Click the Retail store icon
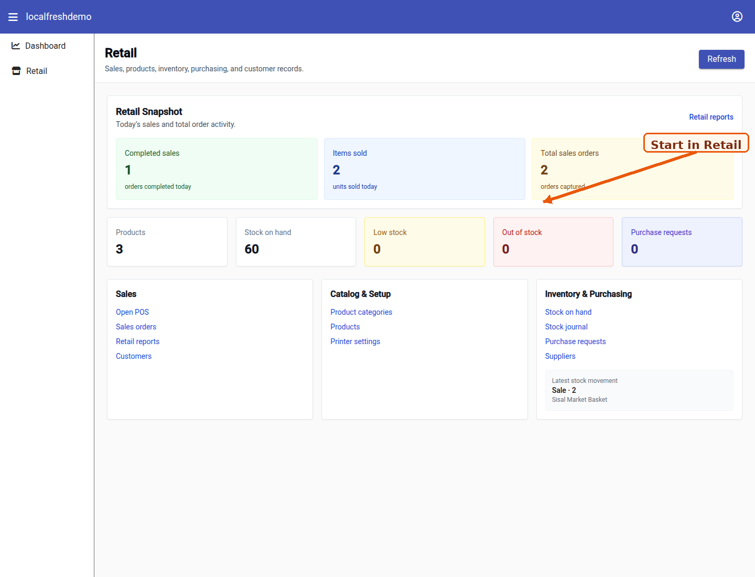This screenshot has width=755, height=577. point(16,71)
